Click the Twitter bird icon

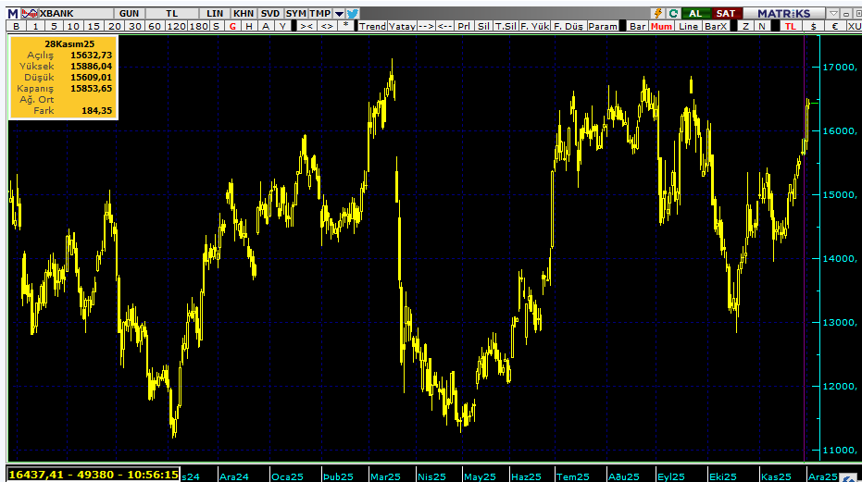point(353,13)
